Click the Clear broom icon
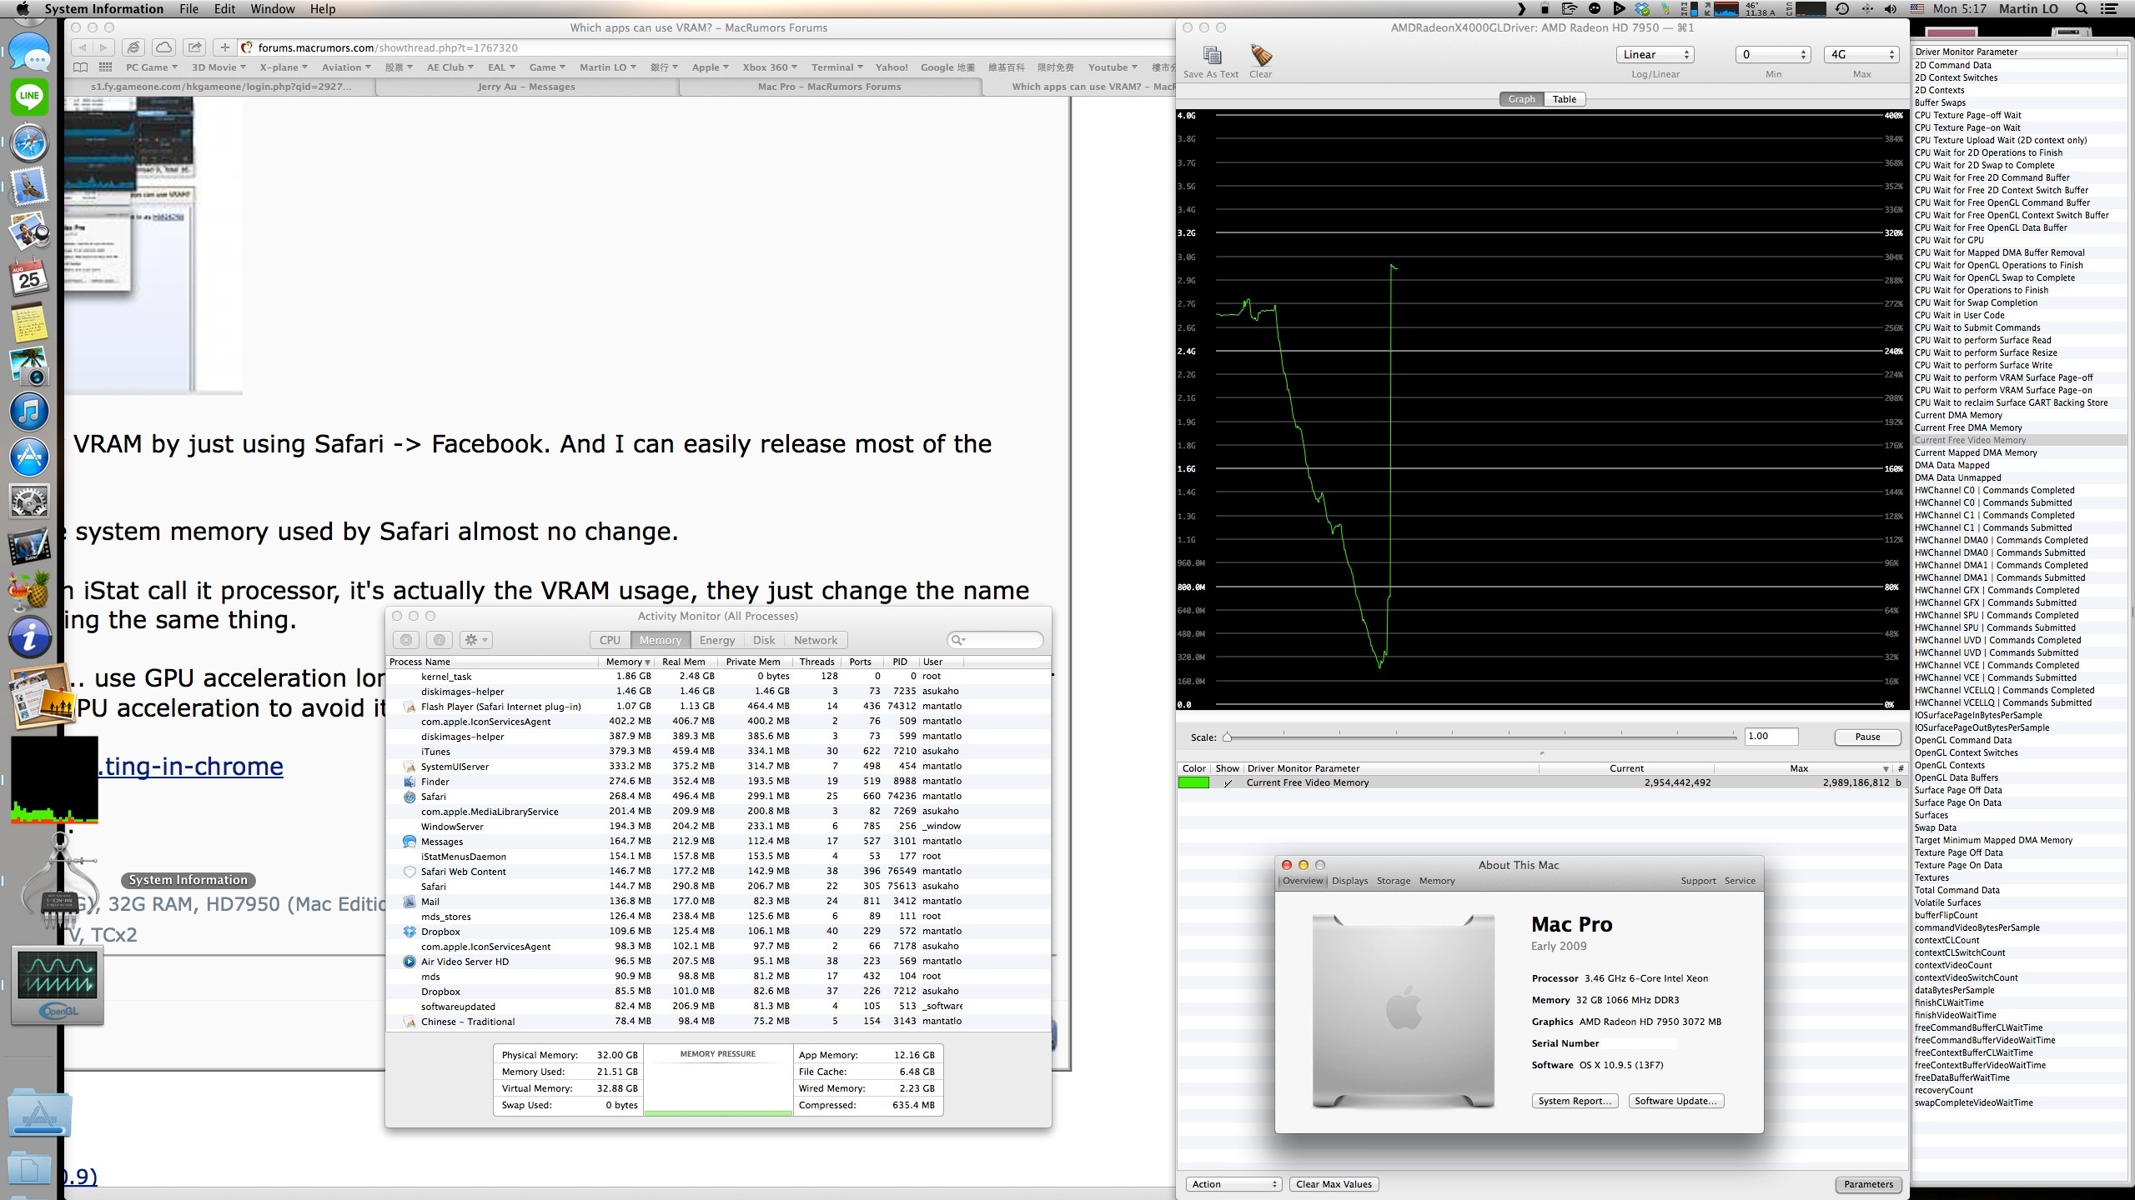Image resolution: width=2135 pixels, height=1200 pixels. coord(1260,55)
